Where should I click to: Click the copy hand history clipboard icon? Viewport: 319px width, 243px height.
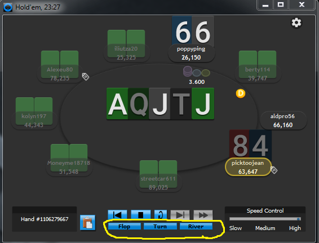[x=88, y=223]
